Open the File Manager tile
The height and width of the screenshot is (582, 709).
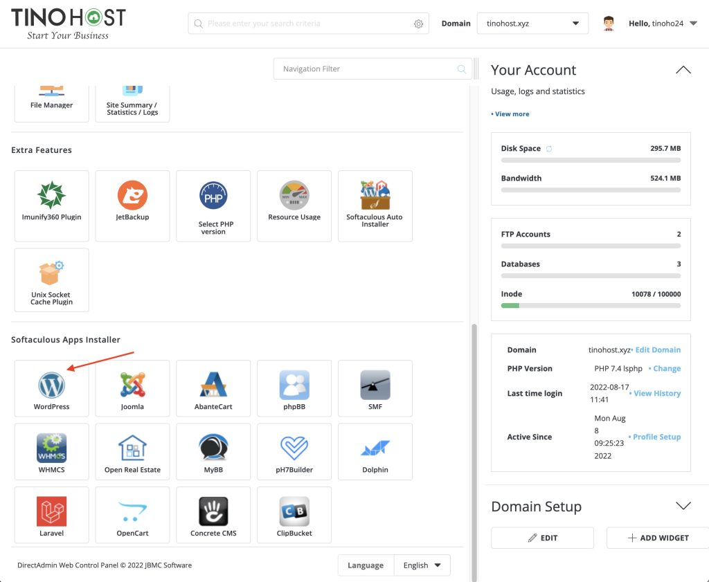tap(51, 104)
